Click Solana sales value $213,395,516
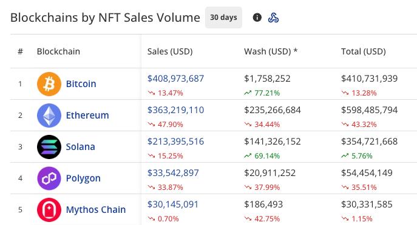417x225 pixels. pos(176,142)
